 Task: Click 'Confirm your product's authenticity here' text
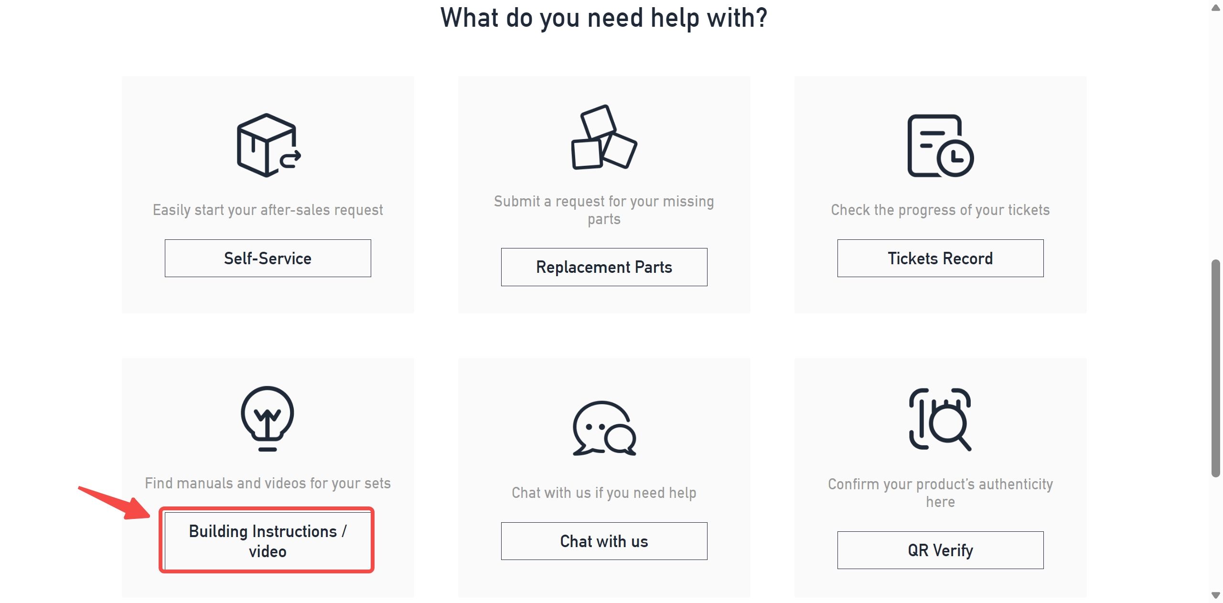pyautogui.click(x=940, y=493)
